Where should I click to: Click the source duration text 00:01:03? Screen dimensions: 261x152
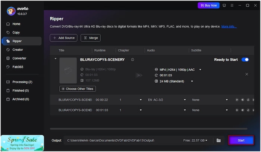(x=91, y=75)
